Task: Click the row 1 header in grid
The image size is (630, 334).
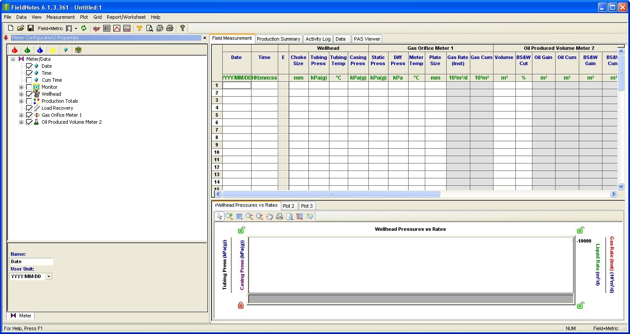Action: [x=217, y=85]
